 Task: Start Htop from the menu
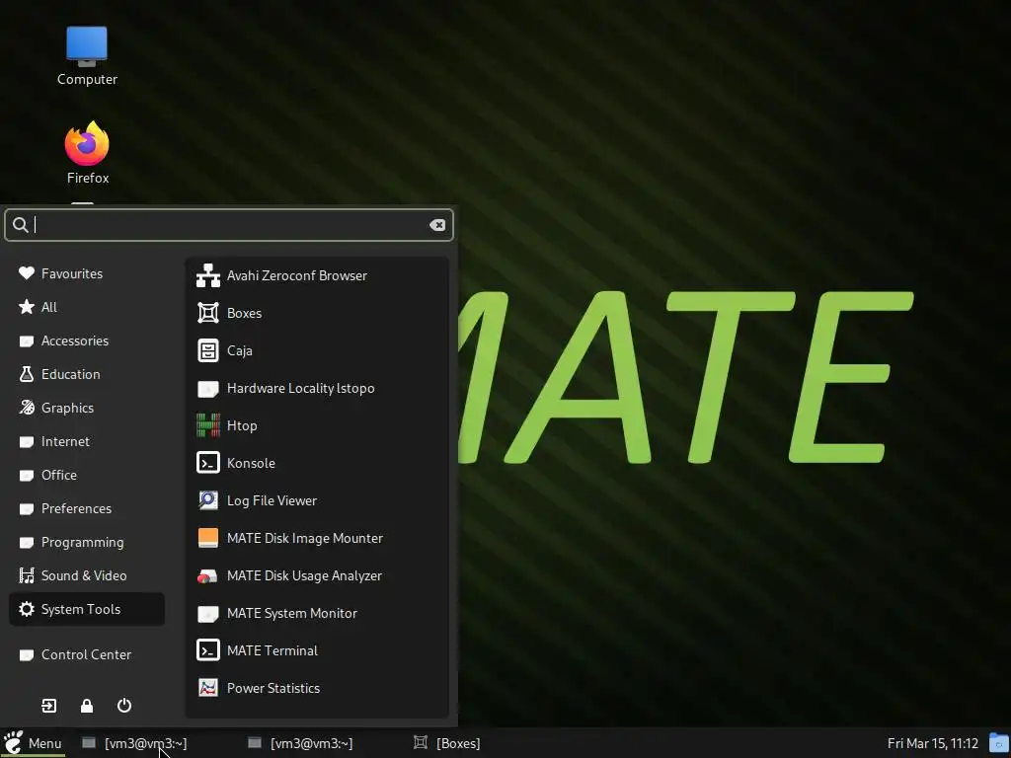pyautogui.click(x=317, y=425)
